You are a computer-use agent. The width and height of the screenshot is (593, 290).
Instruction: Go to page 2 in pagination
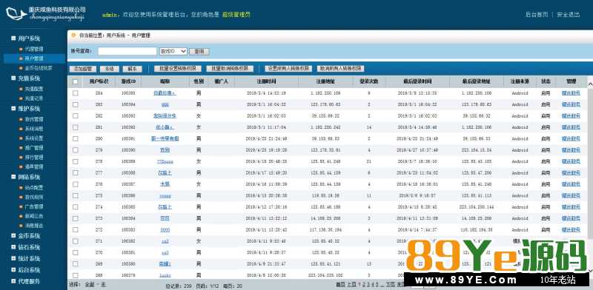pos(363,284)
